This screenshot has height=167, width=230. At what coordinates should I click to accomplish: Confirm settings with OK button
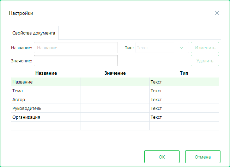(x=162, y=157)
